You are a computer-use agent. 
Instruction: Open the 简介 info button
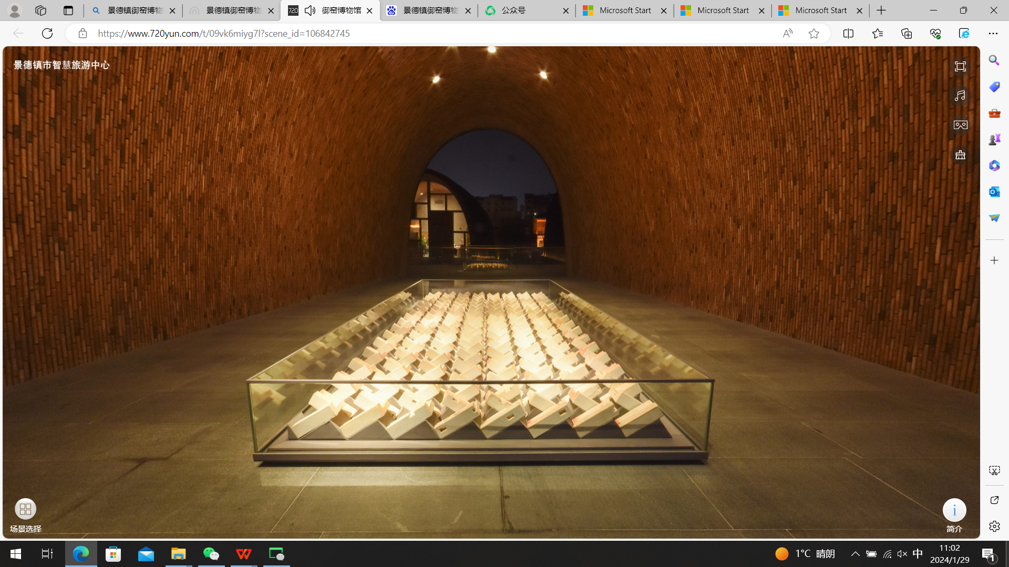click(954, 510)
